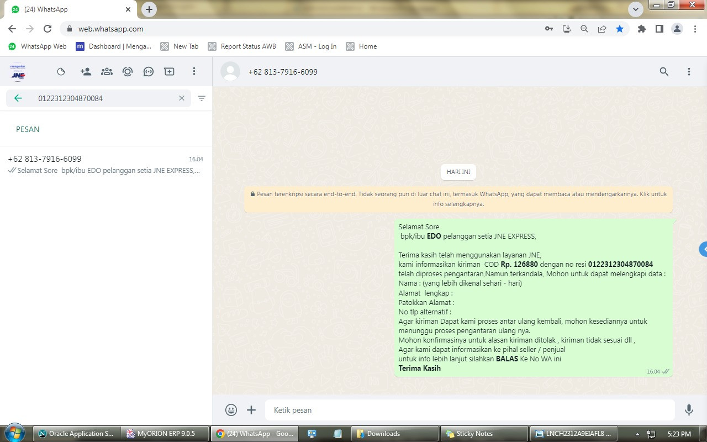Open the Channels icon
Viewport: 707px width, 442px height.
[128, 72]
